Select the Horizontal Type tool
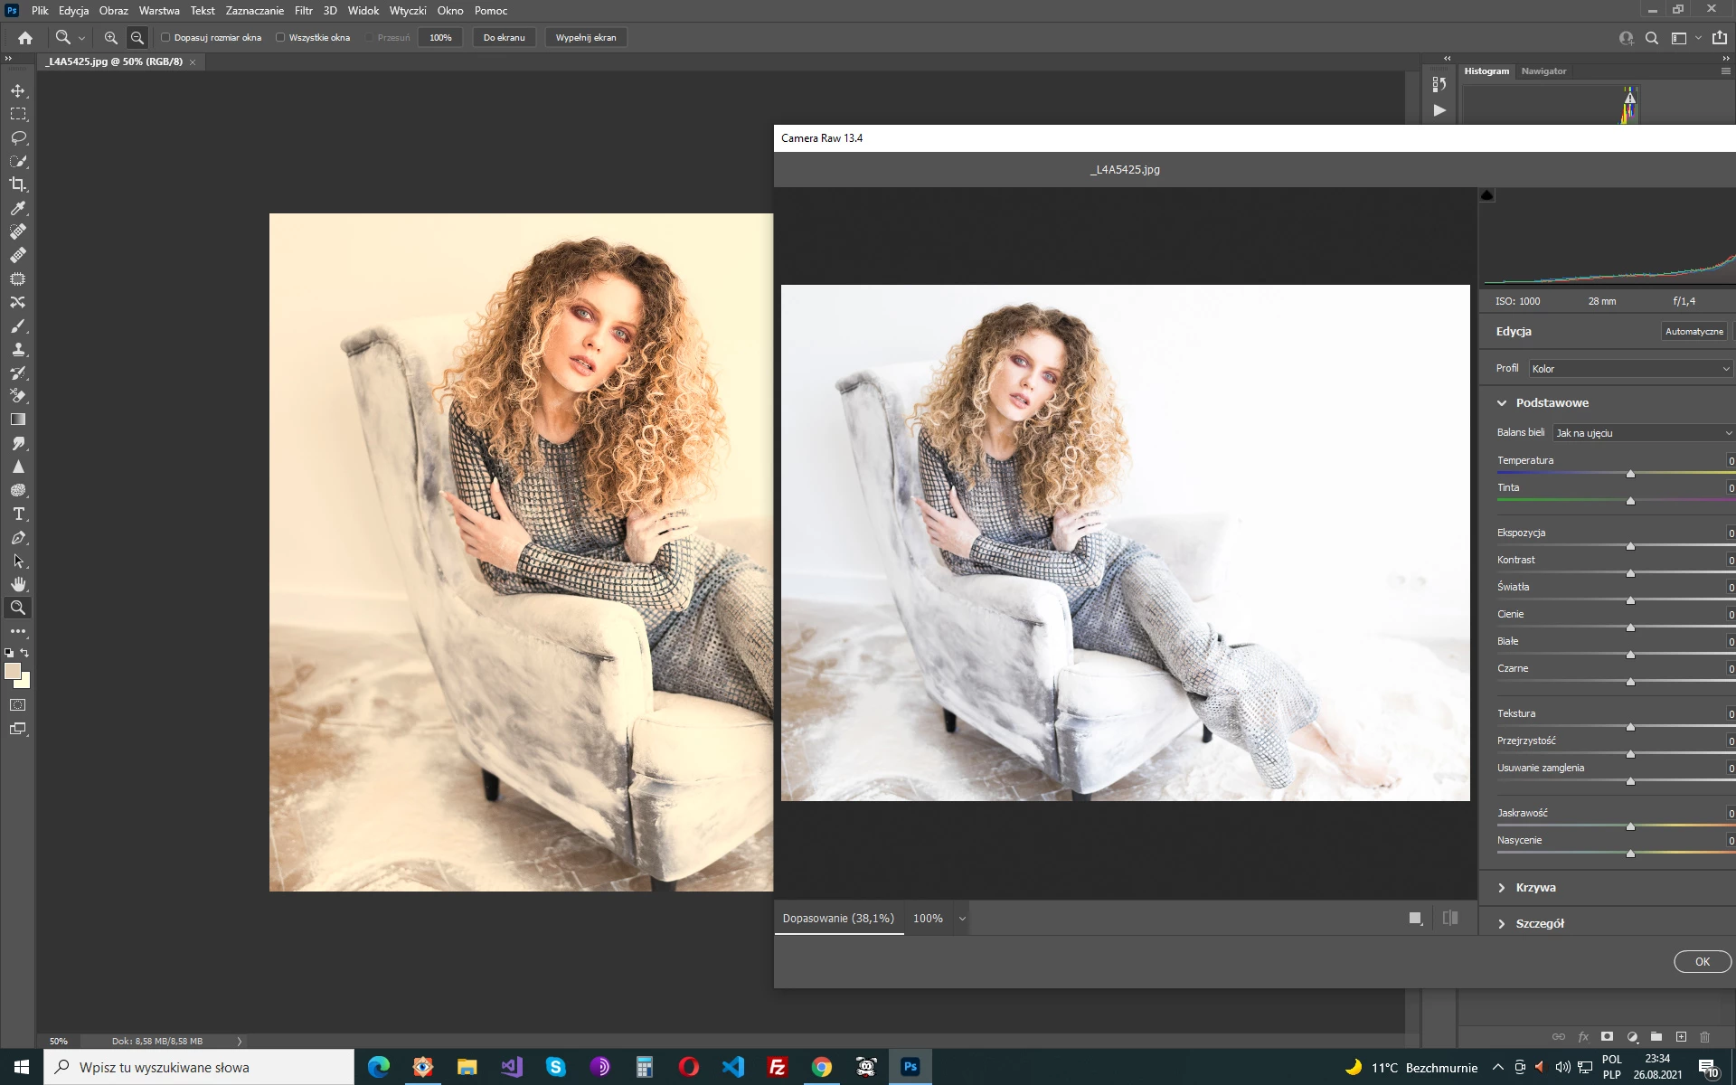 18,514
